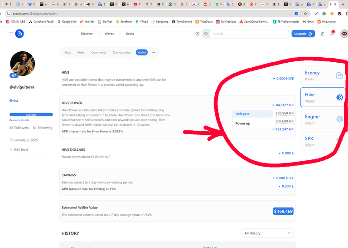Open the All History filter dropdown
Viewport: 348px width, 248px height.
tap(267, 233)
